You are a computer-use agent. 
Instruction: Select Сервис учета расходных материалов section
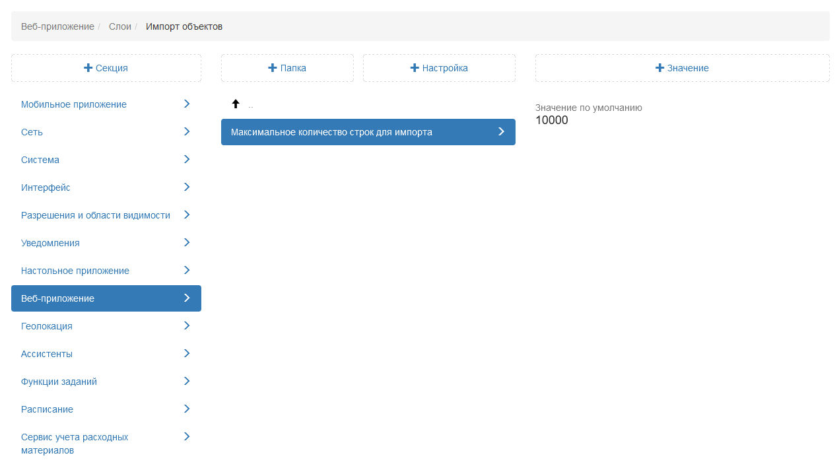click(75, 444)
